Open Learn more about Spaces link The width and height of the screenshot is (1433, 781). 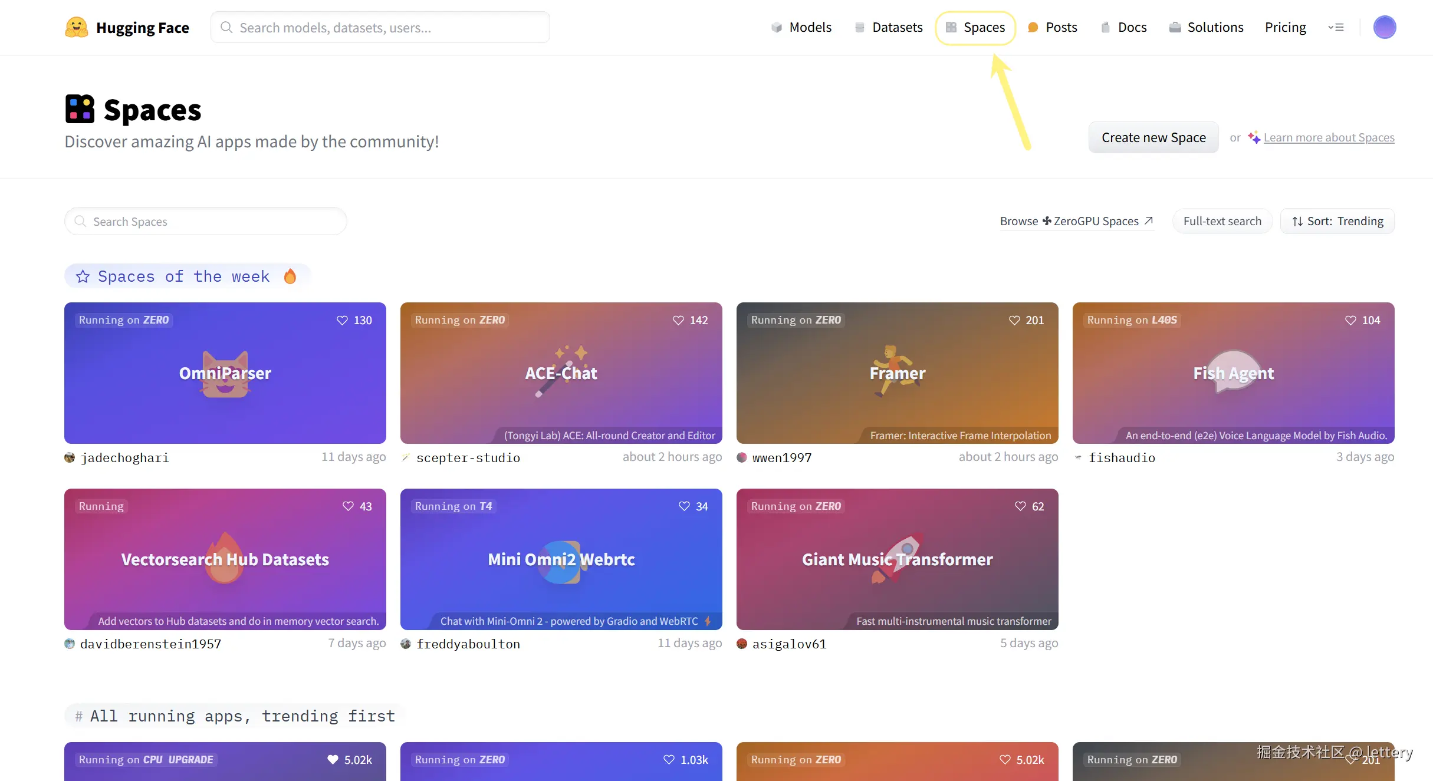point(1329,137)
